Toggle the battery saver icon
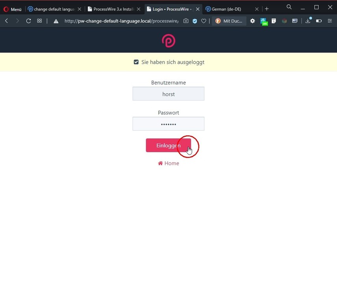 click(319, 21)
